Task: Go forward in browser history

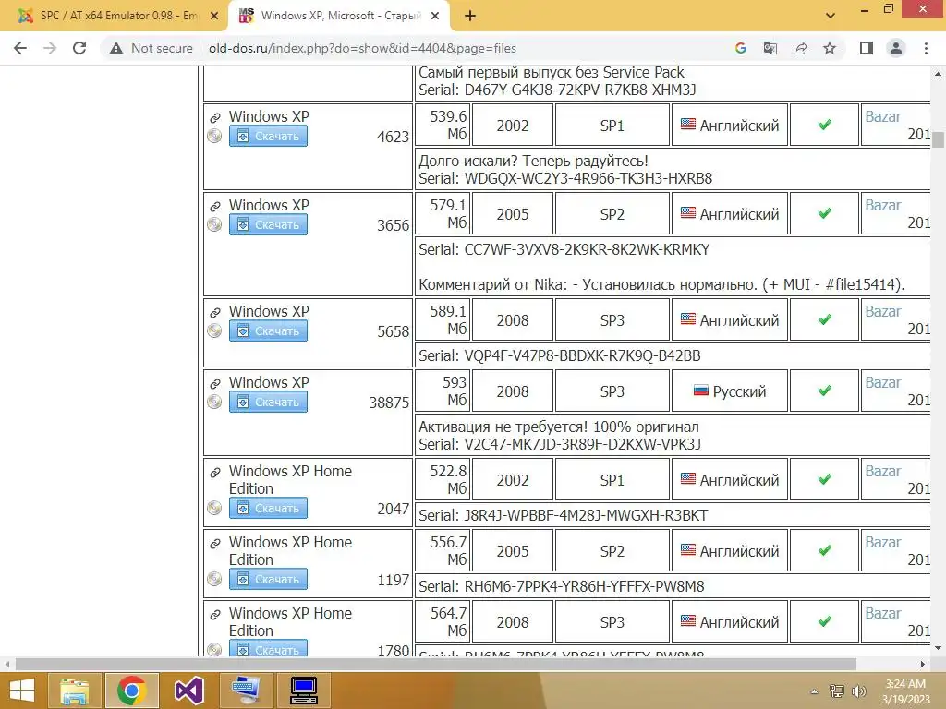Action: [x=50, y=48]
